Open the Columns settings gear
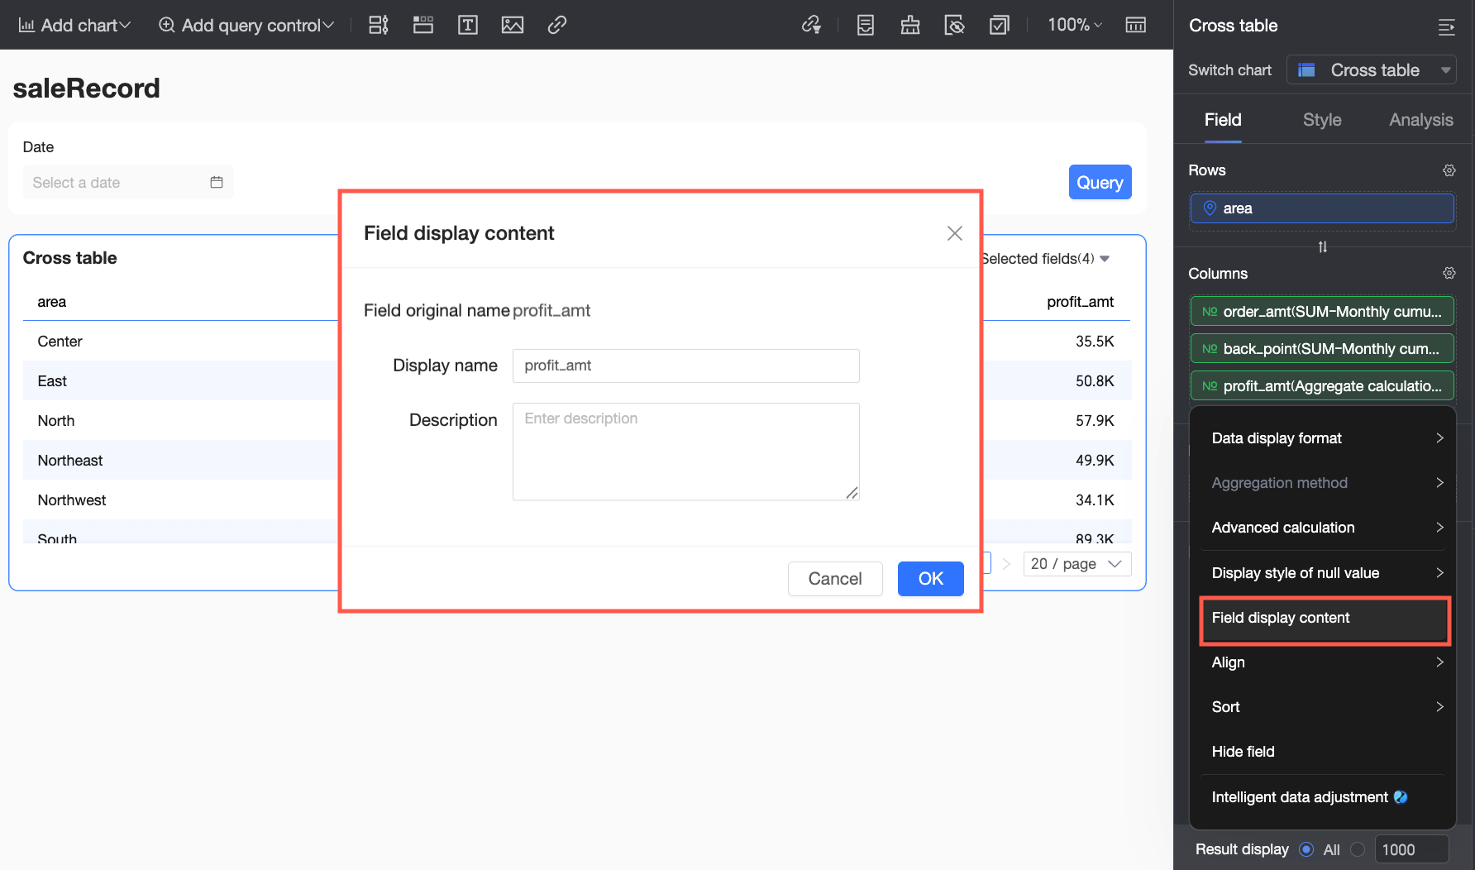 coord(1449,273)
